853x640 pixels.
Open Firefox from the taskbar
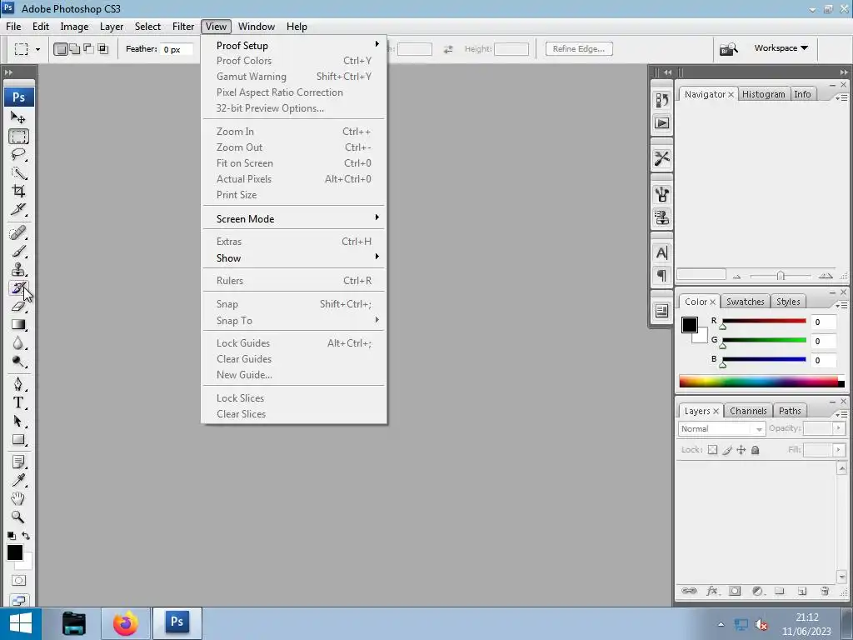(125, 623)
